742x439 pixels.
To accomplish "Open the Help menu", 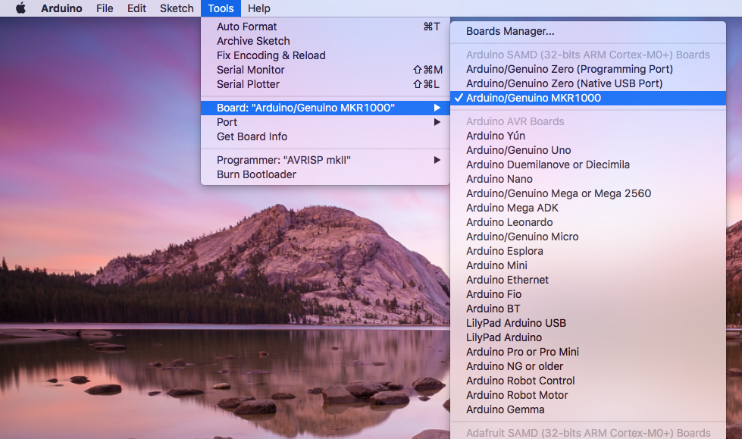I will [x=259, y=8].
